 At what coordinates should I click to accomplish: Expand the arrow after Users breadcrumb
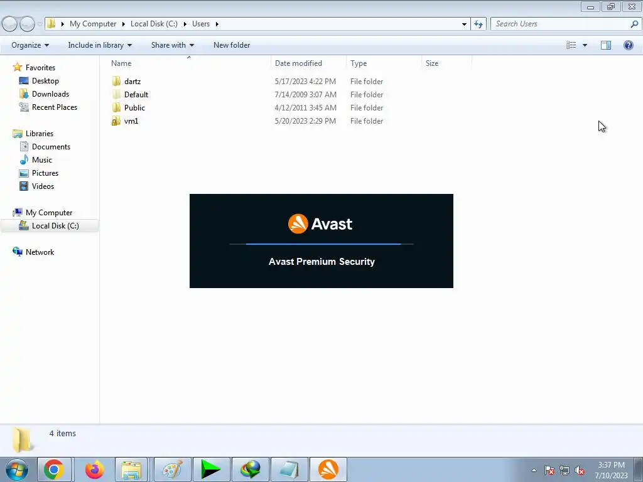point(217,24)
